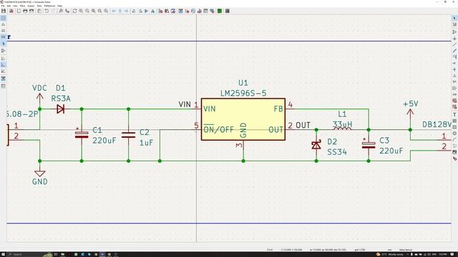Select the Add Wire tool

click(454, 44)
